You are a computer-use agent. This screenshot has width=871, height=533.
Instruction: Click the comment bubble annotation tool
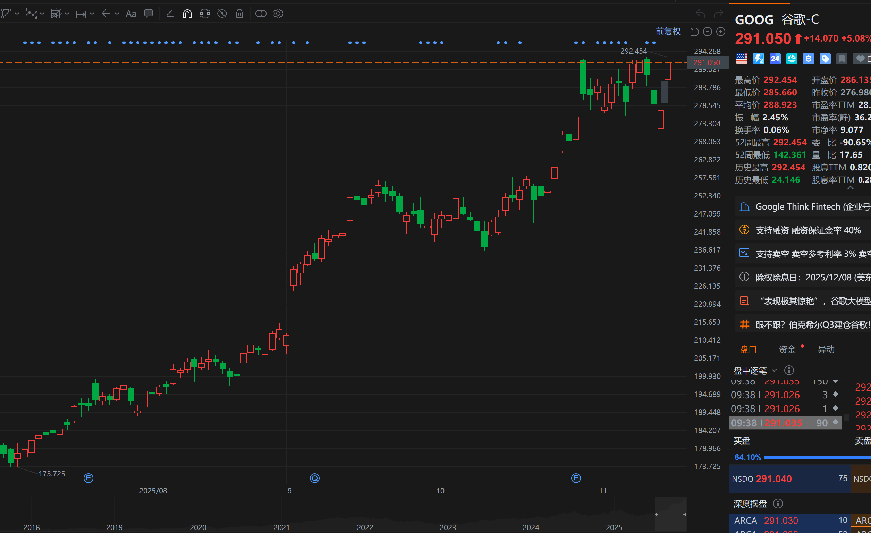tap(149, 14)
